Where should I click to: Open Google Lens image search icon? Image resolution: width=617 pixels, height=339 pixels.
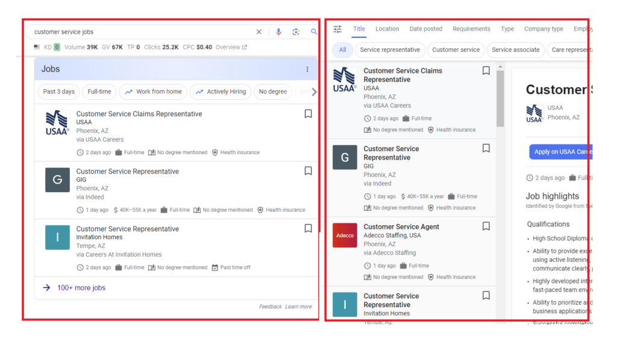[296, 32]
